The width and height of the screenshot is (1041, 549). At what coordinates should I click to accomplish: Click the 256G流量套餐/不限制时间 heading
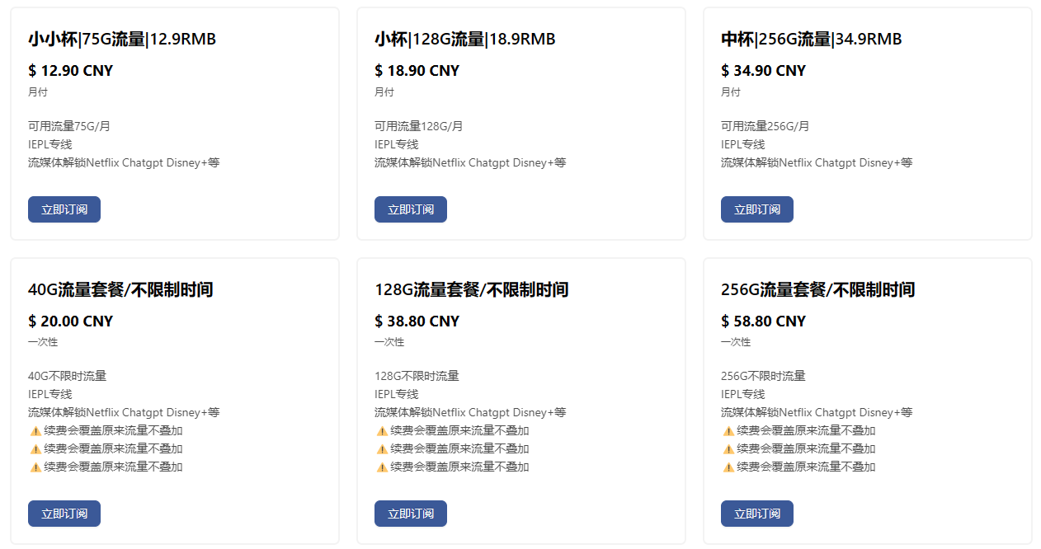pyautogui.click(x=818, y=289)
